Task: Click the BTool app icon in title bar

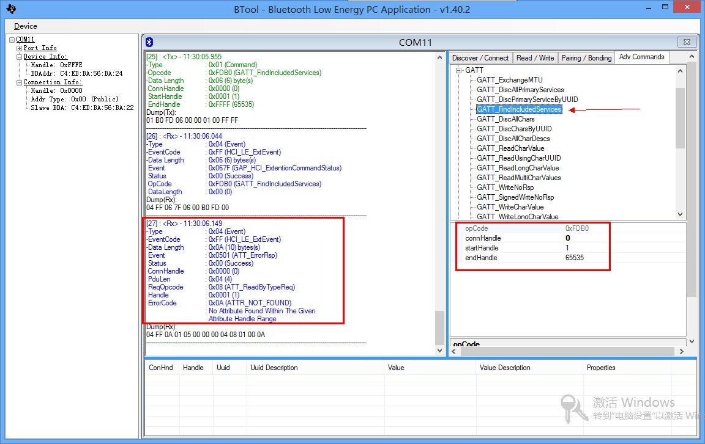Action: tap(11, 9)
